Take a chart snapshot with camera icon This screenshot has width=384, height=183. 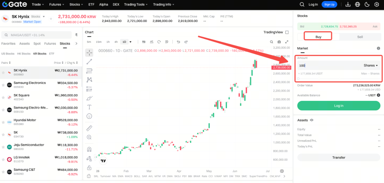pyautogui.click(x=279, y=42)
